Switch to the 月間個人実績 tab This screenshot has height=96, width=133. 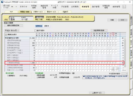click(x=25, y=12)
